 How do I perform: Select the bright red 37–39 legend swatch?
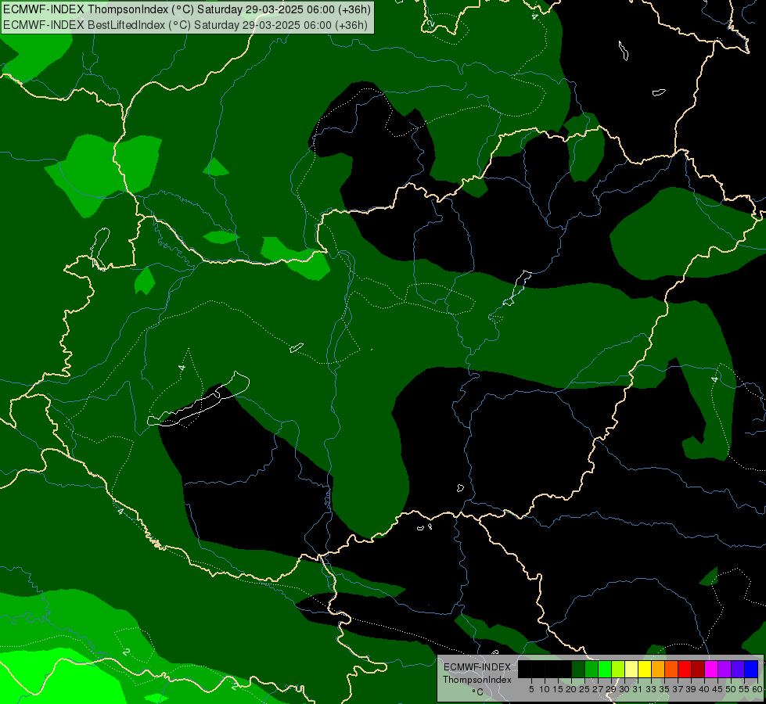(x=685, y=669)
